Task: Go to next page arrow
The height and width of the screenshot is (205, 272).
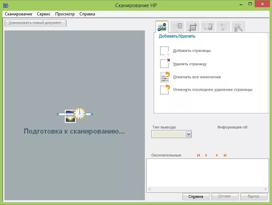Action: pos(217,155)
